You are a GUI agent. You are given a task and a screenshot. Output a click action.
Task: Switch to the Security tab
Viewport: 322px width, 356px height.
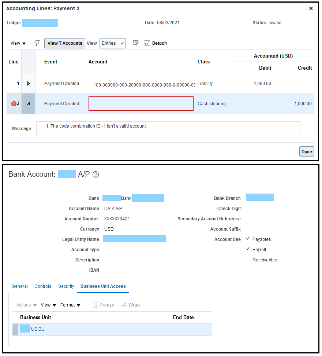click(66, 286)
